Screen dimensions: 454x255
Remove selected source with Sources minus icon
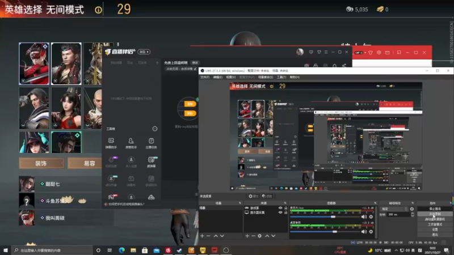(253, 236)
